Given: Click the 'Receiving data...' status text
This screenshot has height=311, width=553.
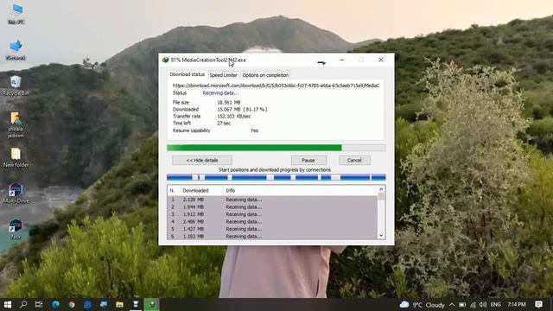Looking at the screenshot, I should coord(220,93).
